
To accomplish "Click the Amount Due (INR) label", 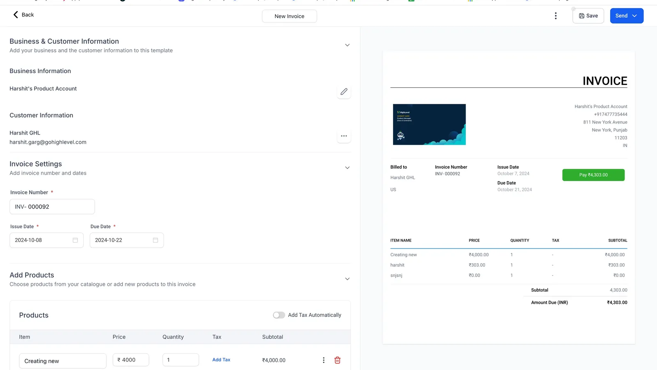I will tap(549, 303).
